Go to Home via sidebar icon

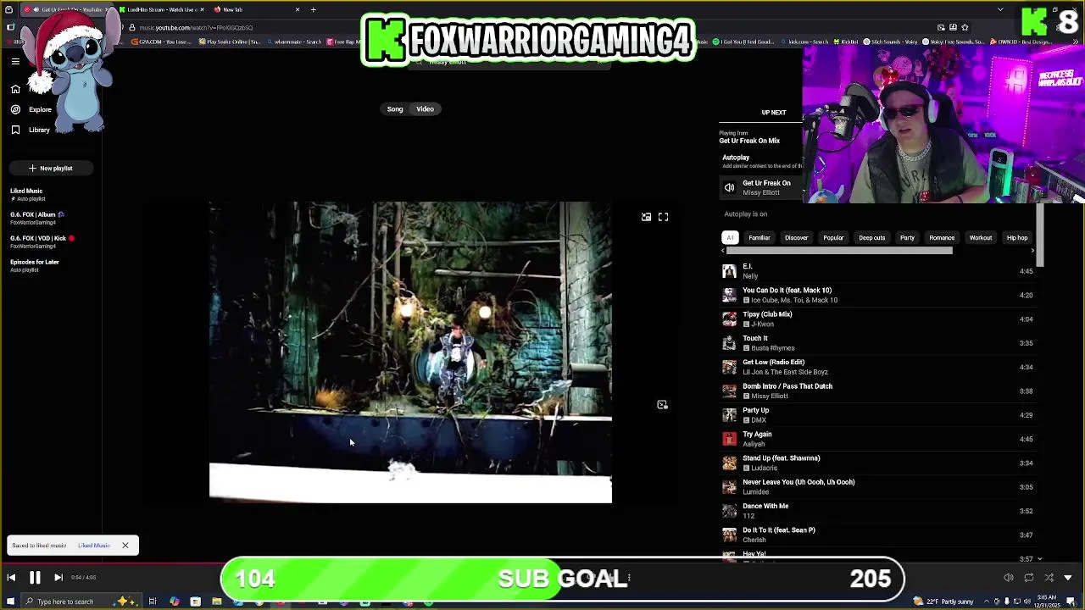pos(15,89)
